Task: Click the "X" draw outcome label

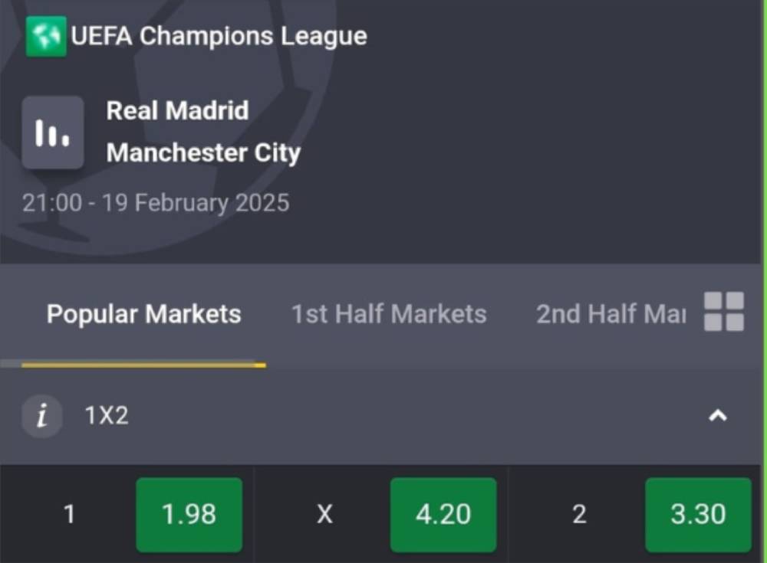Action: pyautogui.click(x=324, y=514)
